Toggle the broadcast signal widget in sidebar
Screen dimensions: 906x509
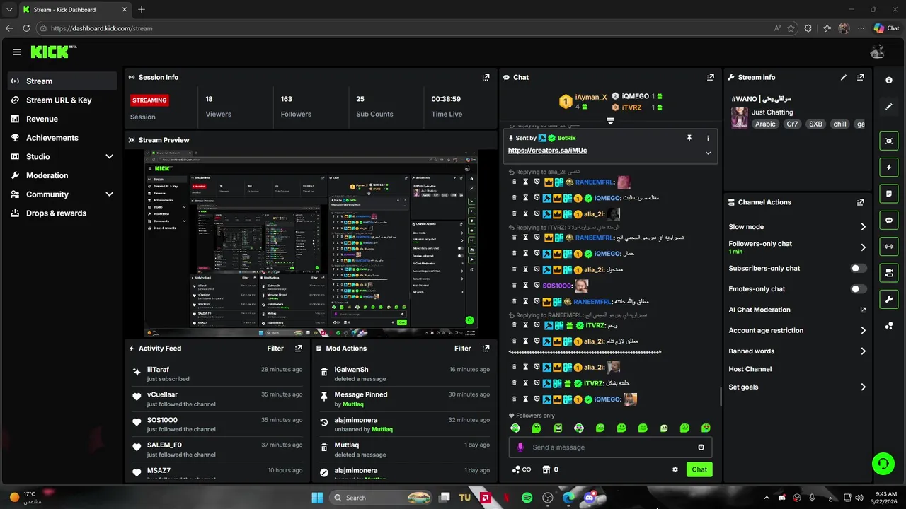(x=889, y=246)
